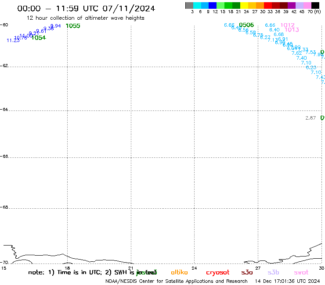This screenshot has height=285, width=325.
Task: Click the green time label '1054'
Action: click(x=39, y=38)
